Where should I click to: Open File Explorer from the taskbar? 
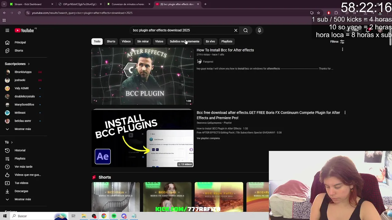click(x=84, y=216)
